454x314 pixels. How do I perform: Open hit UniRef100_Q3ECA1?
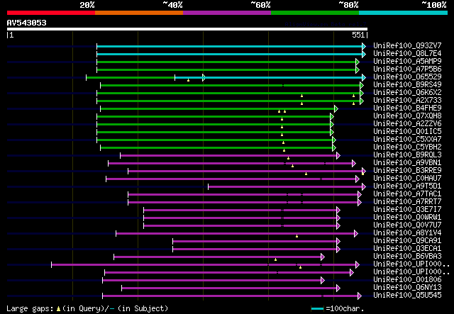[x=407, y=249]
